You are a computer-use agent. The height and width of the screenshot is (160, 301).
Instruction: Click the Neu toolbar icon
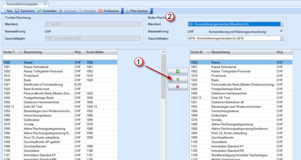click(x=4, y=11)
